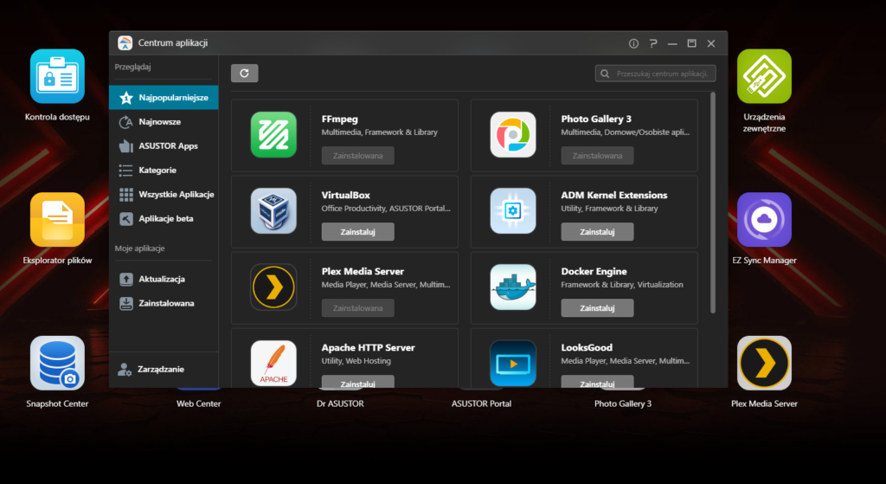The width and height of the screenshot is (886, 484).
Task: Click Dr ASUSTOR desktop label
Action: 340,403
